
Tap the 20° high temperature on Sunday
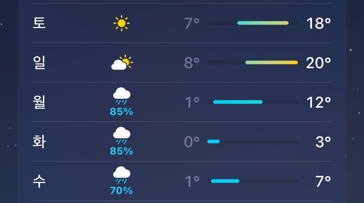(318, 63)
